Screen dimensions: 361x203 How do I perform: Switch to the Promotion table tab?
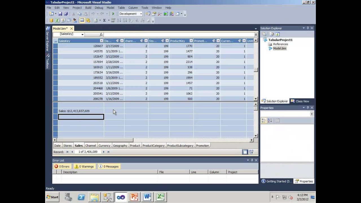coord(202,146)
